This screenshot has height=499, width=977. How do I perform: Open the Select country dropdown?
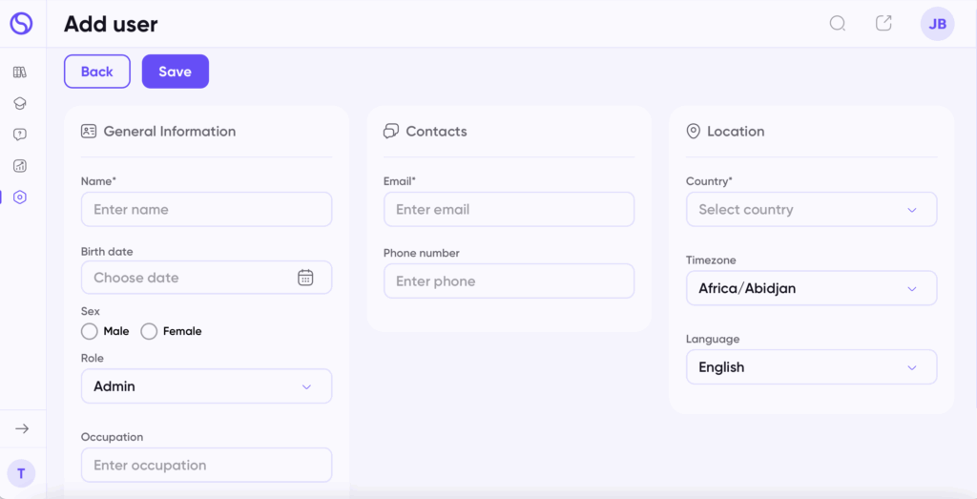pyautogui.click(x=811, y=209)
